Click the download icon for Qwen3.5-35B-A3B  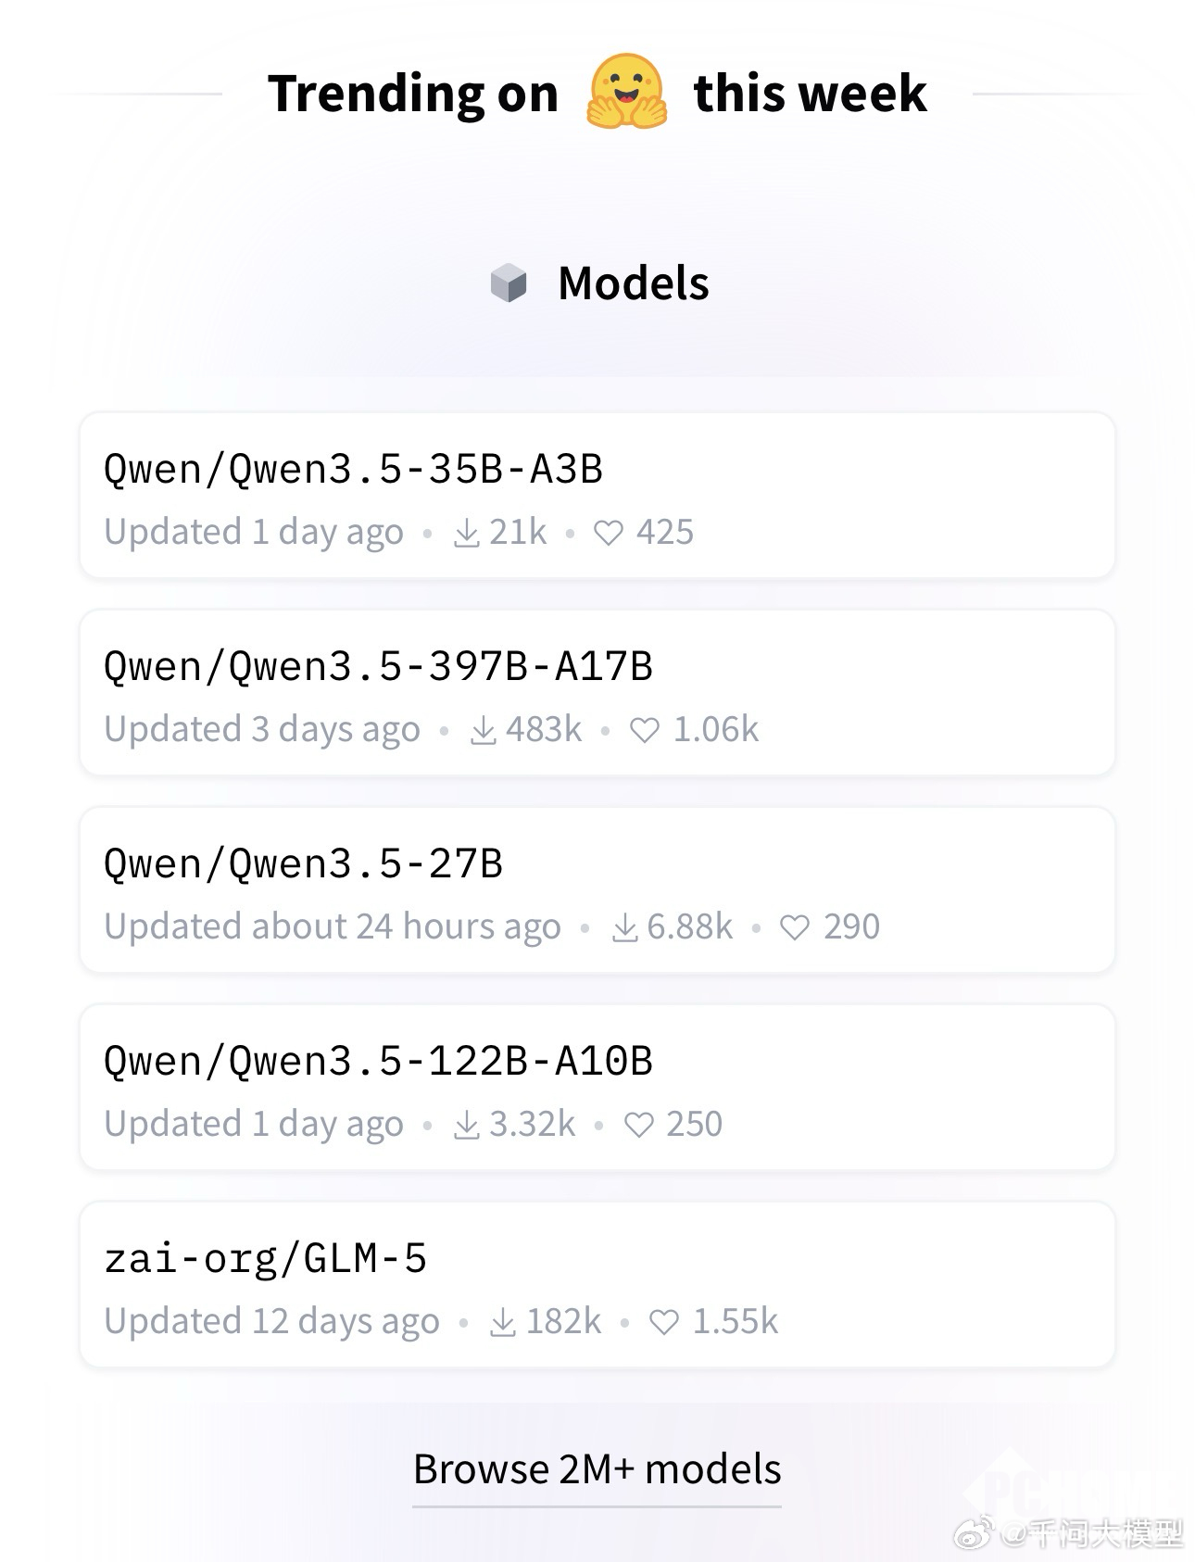[467, 534]
